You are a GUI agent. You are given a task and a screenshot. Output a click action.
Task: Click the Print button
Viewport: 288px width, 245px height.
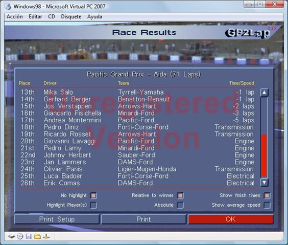pos(143,219)
